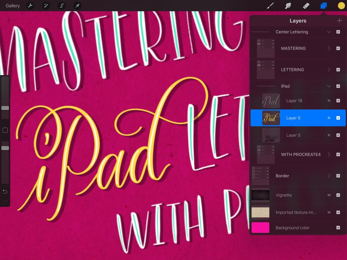Image resolution: width=347 pixels, height=260 pixels.
Task: Open the Actions wrench menu
Action: point(30,6)
